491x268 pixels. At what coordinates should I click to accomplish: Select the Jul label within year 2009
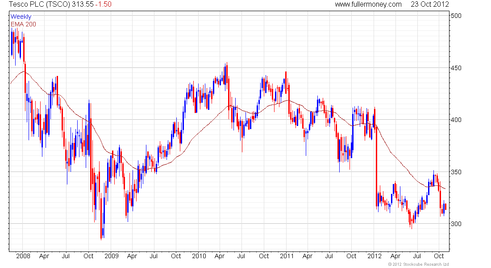coord(154,256)
